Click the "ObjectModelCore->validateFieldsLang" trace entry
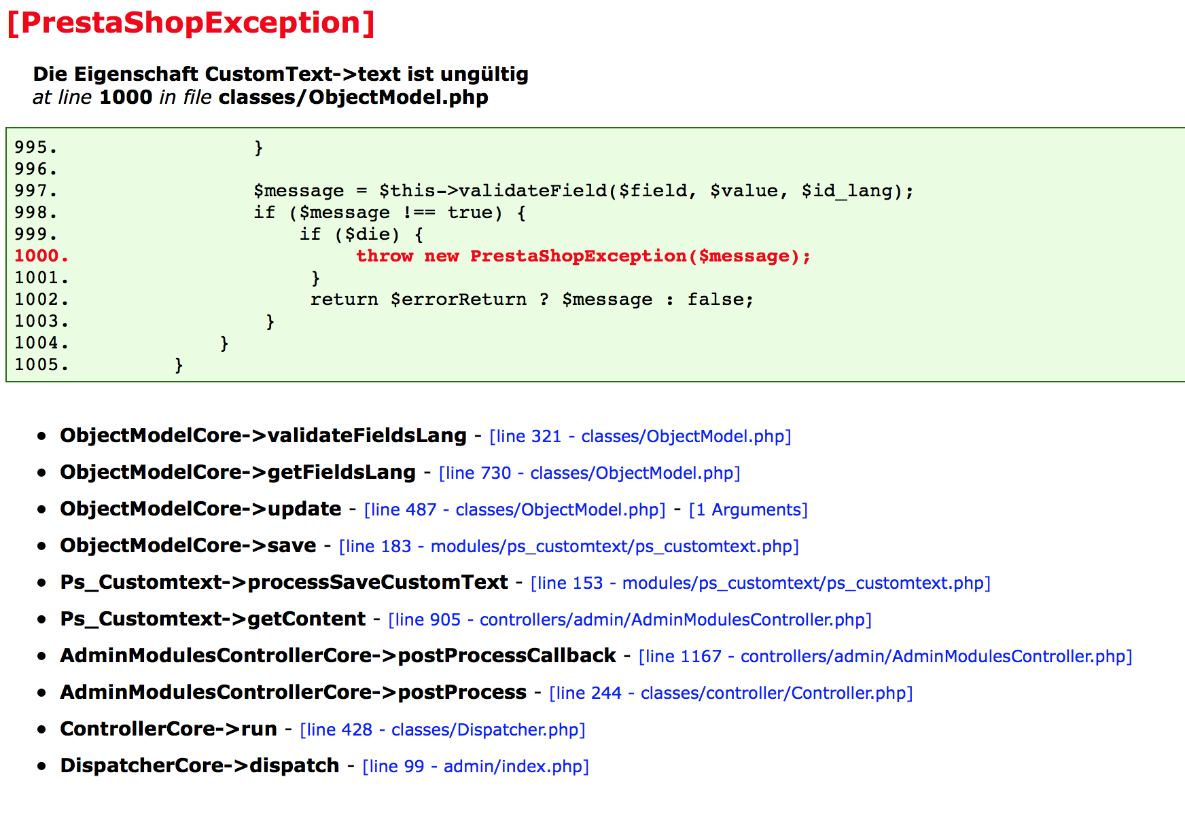 (x=264, y=435)
